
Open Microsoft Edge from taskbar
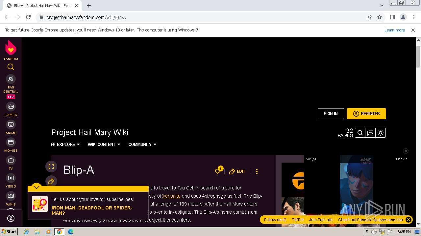pos(71,232)
